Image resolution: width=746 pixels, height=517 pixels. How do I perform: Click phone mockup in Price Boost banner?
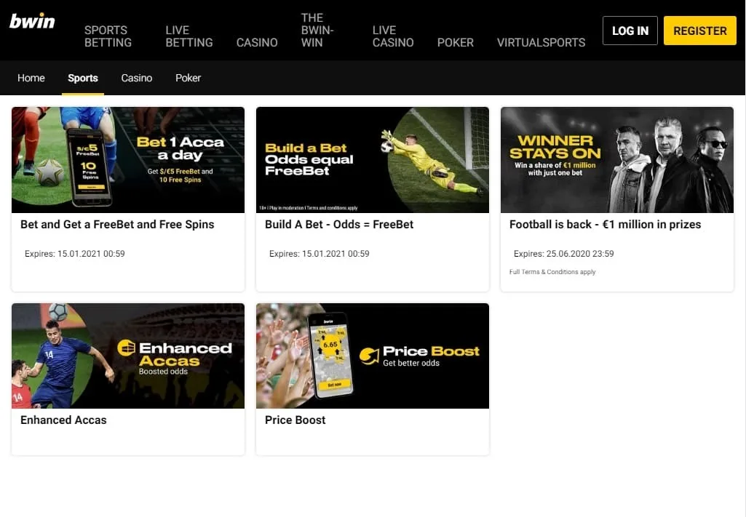point(330,355)
